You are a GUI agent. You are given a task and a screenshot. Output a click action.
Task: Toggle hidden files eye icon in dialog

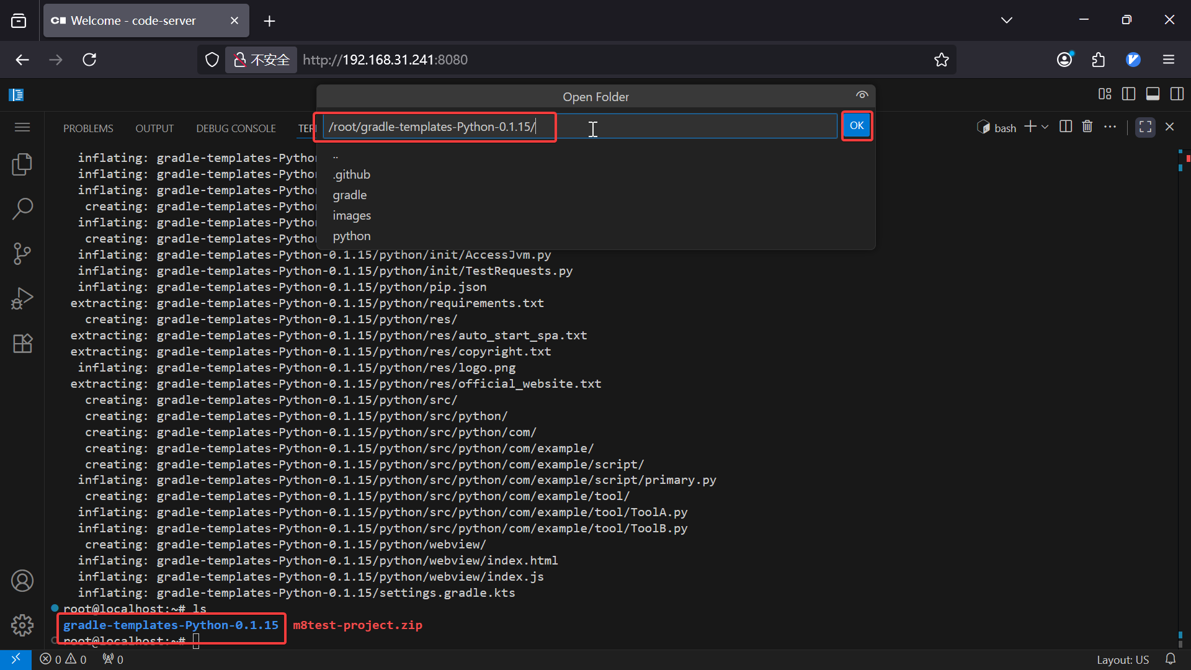[862, 95]
